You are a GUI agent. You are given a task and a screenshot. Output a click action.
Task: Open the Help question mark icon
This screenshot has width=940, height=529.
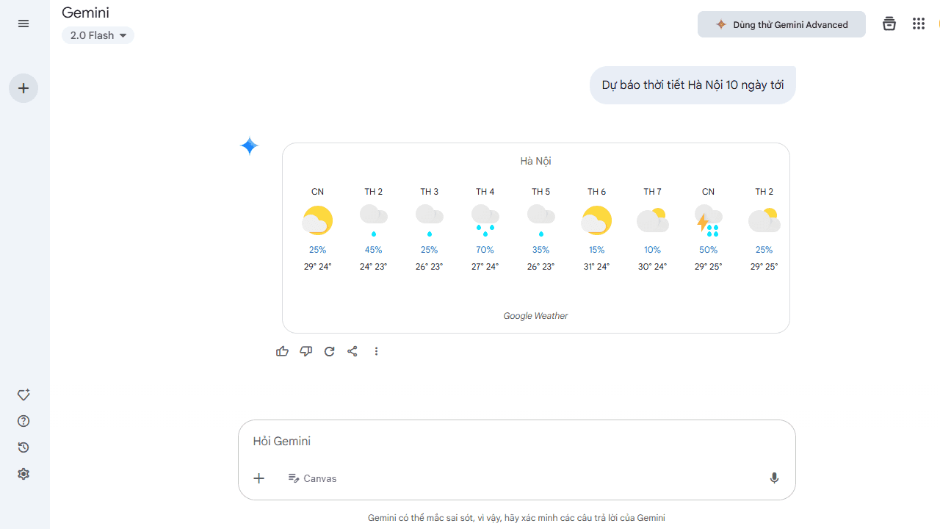(x=23, y=421)
